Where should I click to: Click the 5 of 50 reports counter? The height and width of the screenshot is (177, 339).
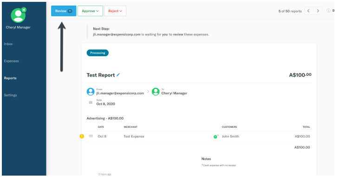click(x=290, y=11)
